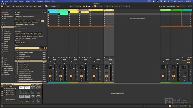Open the Options menu
193x108 pixels.
coord(47,1)
